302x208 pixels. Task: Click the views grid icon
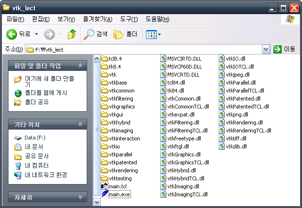(151, 35)
